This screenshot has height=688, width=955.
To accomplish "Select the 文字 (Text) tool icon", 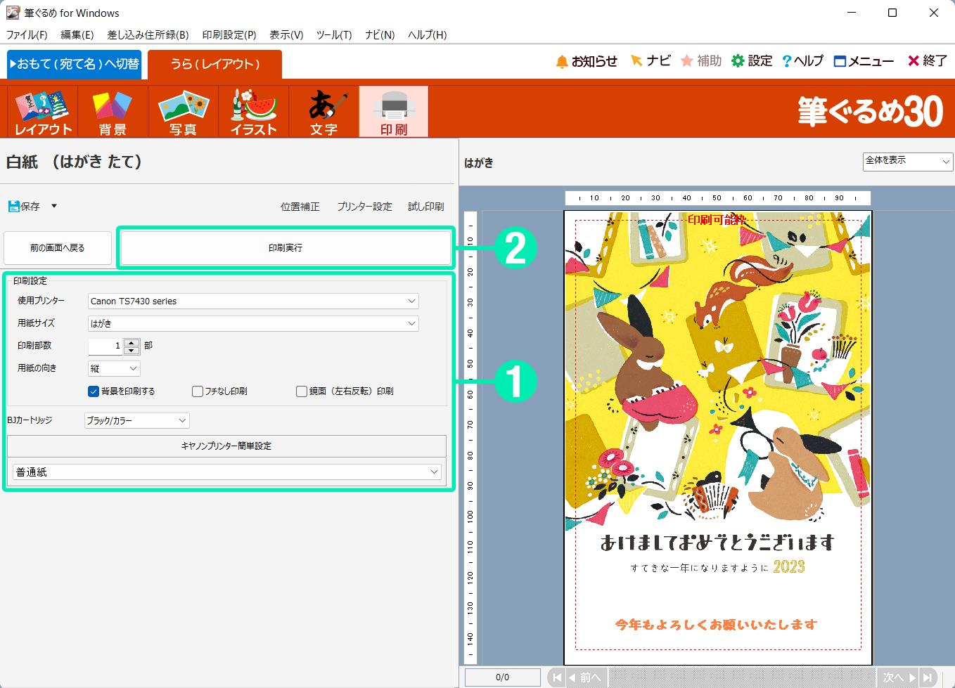I will 323,111.
